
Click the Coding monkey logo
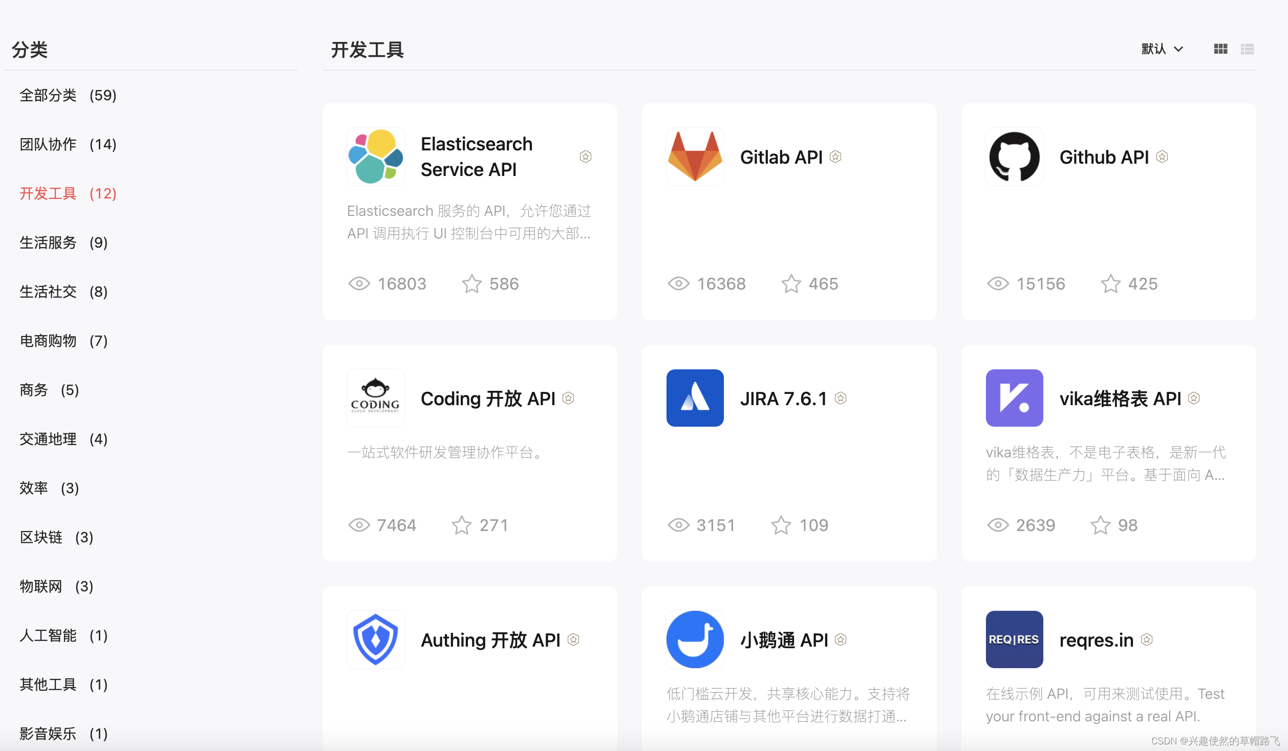click(x=376, y=398)
